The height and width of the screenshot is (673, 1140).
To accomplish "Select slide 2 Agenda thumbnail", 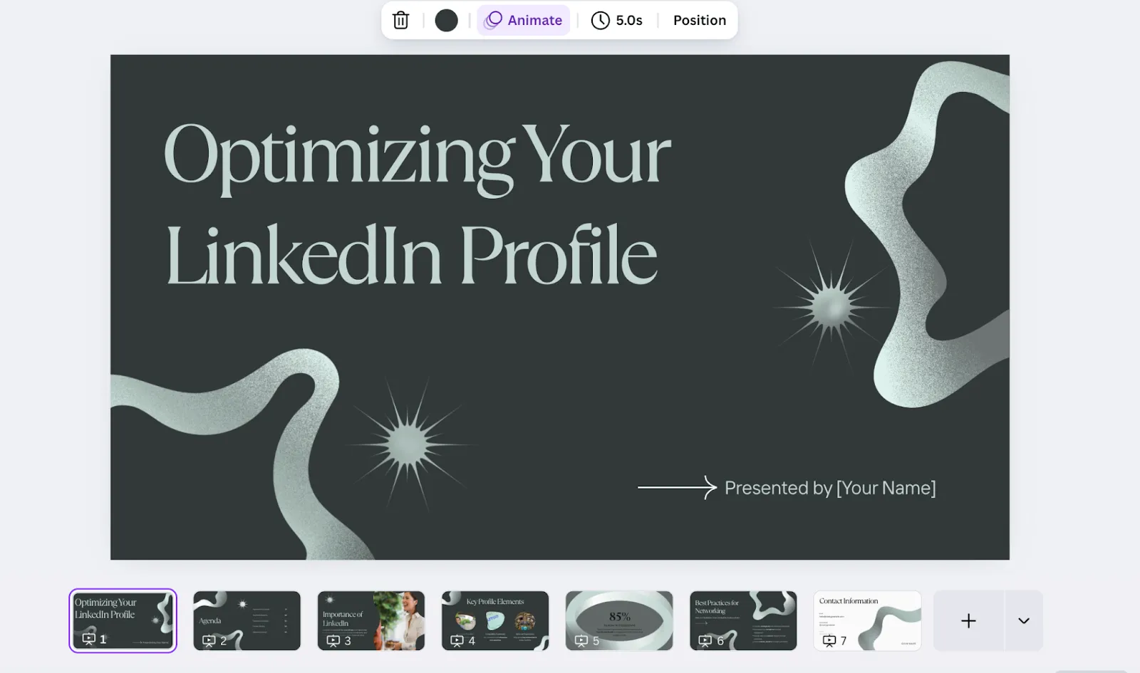I will 247,620.
